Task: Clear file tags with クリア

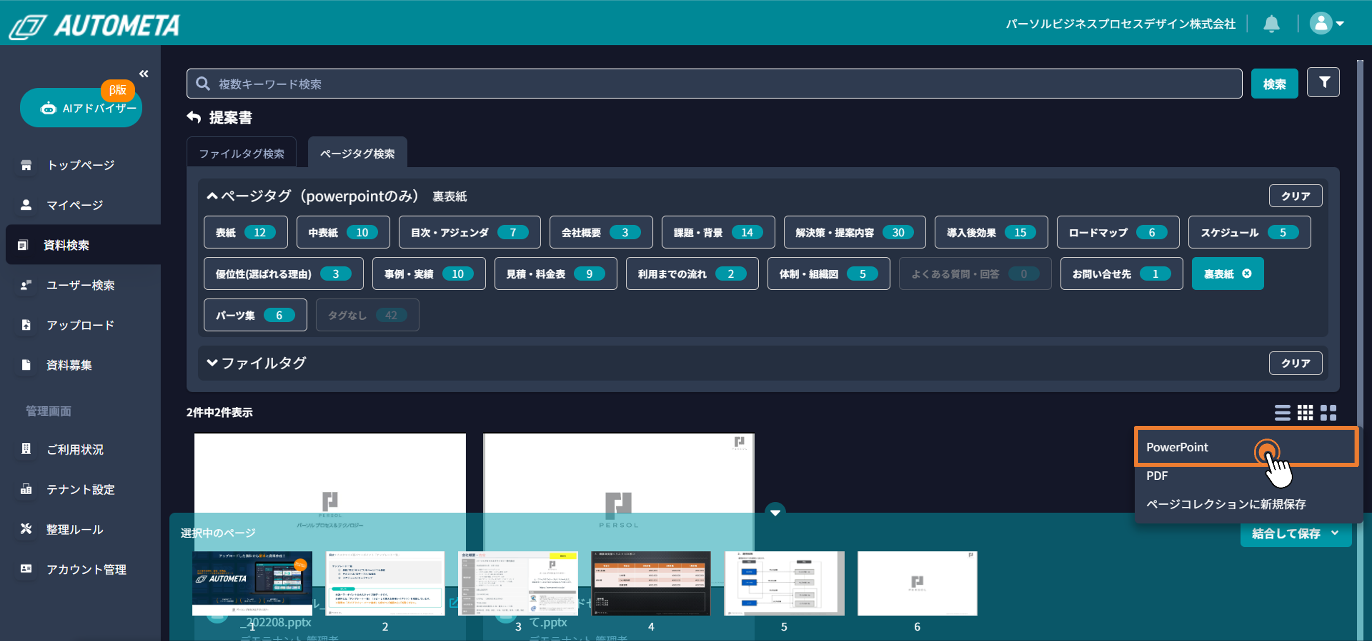Action: pyautogui.click(x=1295, y=362)
